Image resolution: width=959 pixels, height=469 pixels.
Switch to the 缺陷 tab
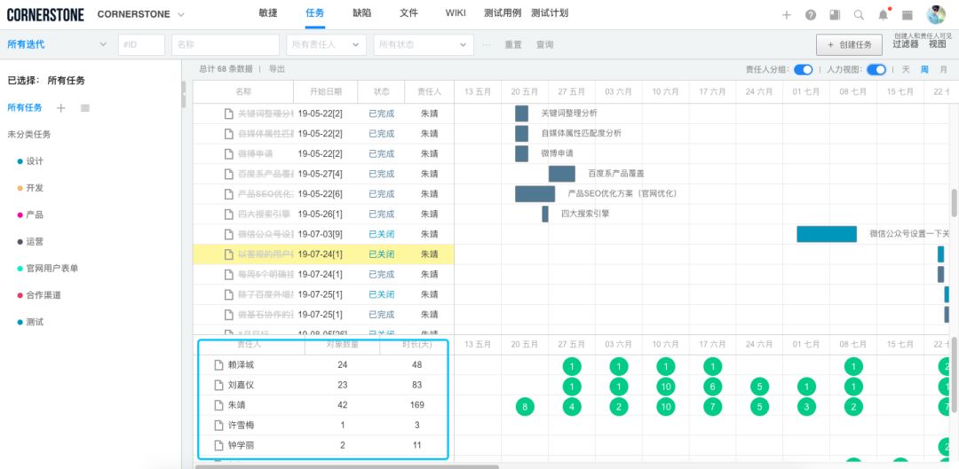click(x=361, y=12)
